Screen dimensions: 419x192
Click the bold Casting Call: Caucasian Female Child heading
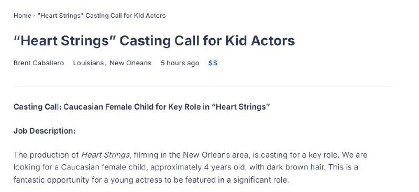point(141,107)
